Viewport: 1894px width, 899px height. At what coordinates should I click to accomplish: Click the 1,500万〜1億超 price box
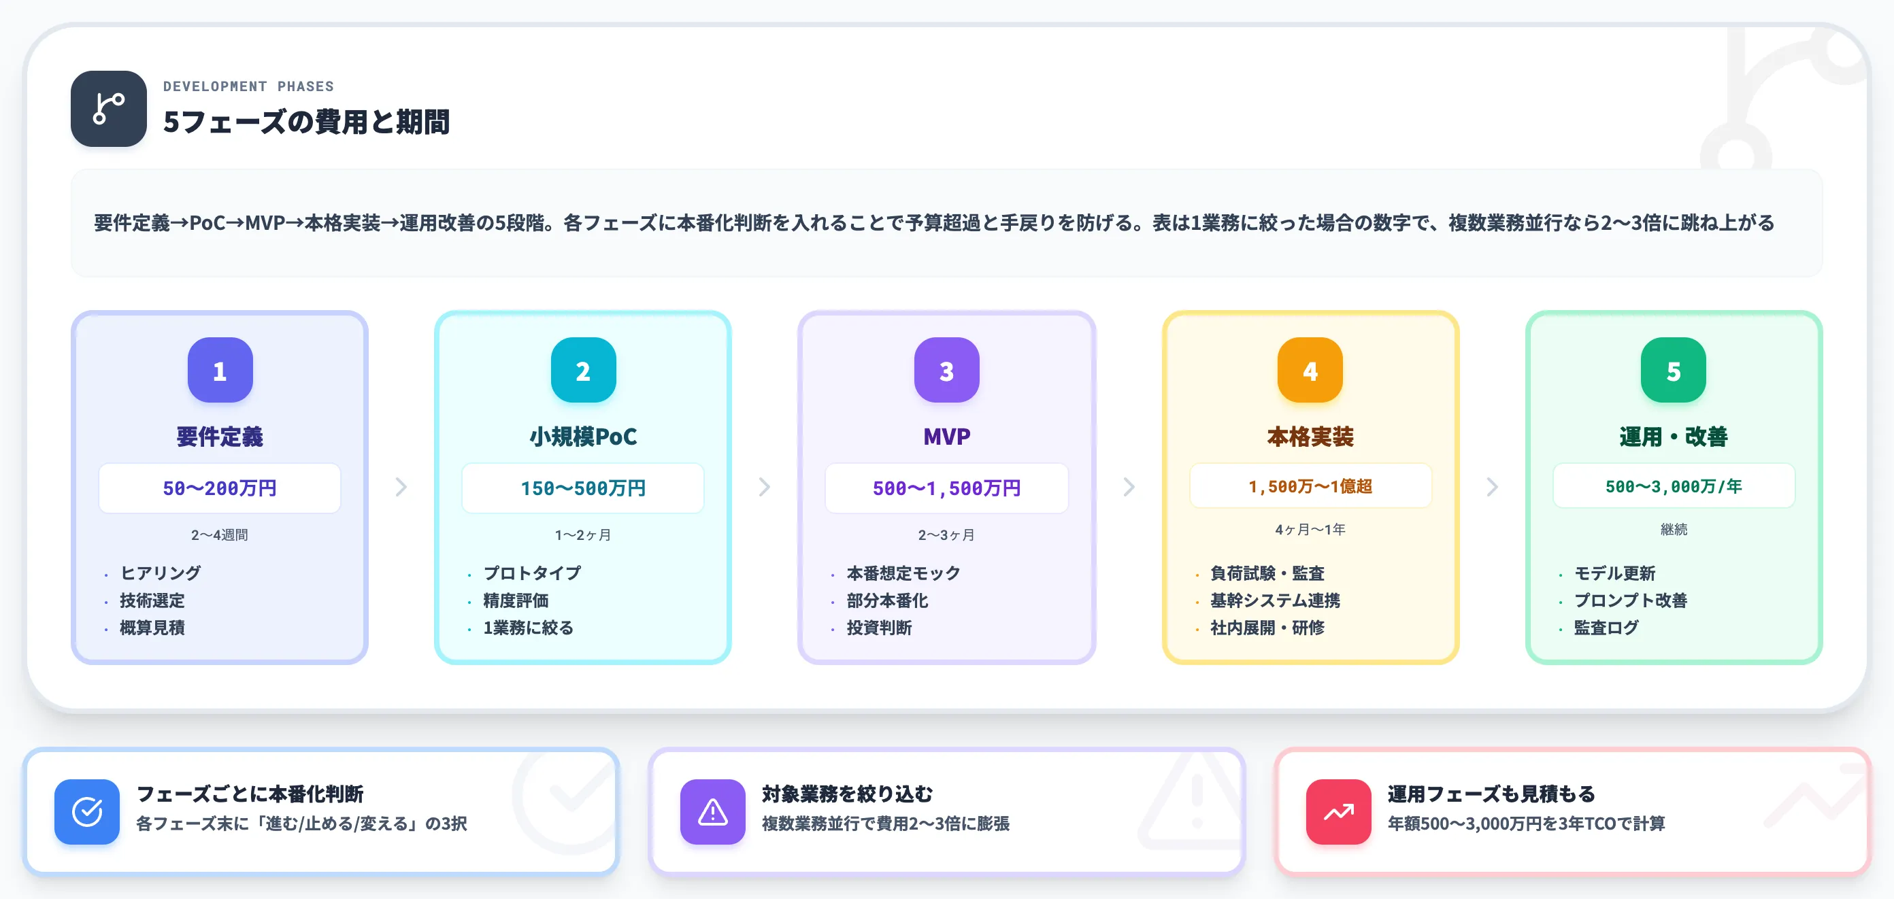[1310, 486]
